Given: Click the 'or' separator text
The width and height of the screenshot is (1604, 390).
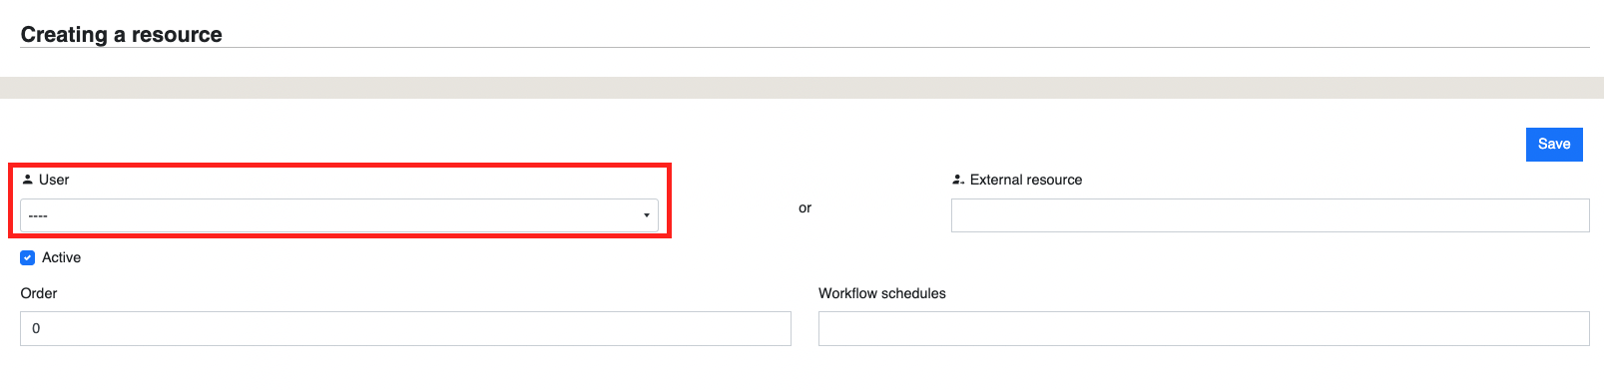Looking at the screenshot, I should (x=804, y=207).
